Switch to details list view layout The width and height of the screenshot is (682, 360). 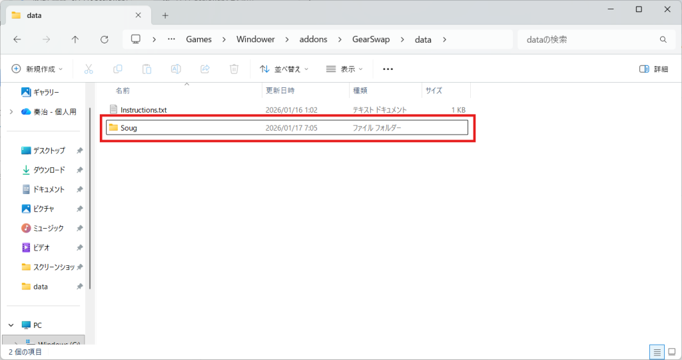657,351
